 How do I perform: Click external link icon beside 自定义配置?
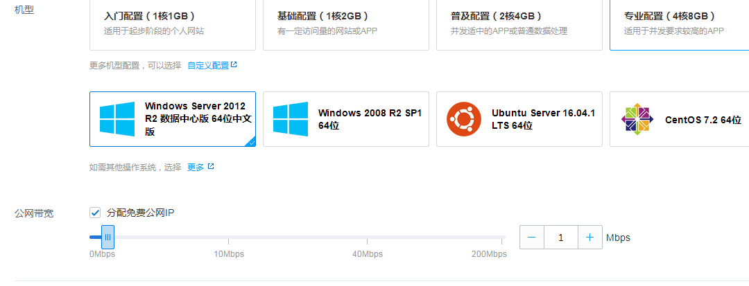tap(234, 65)
